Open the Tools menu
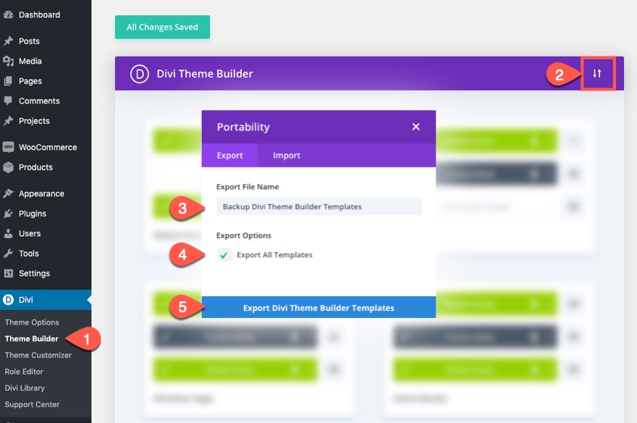 (29, 254)
